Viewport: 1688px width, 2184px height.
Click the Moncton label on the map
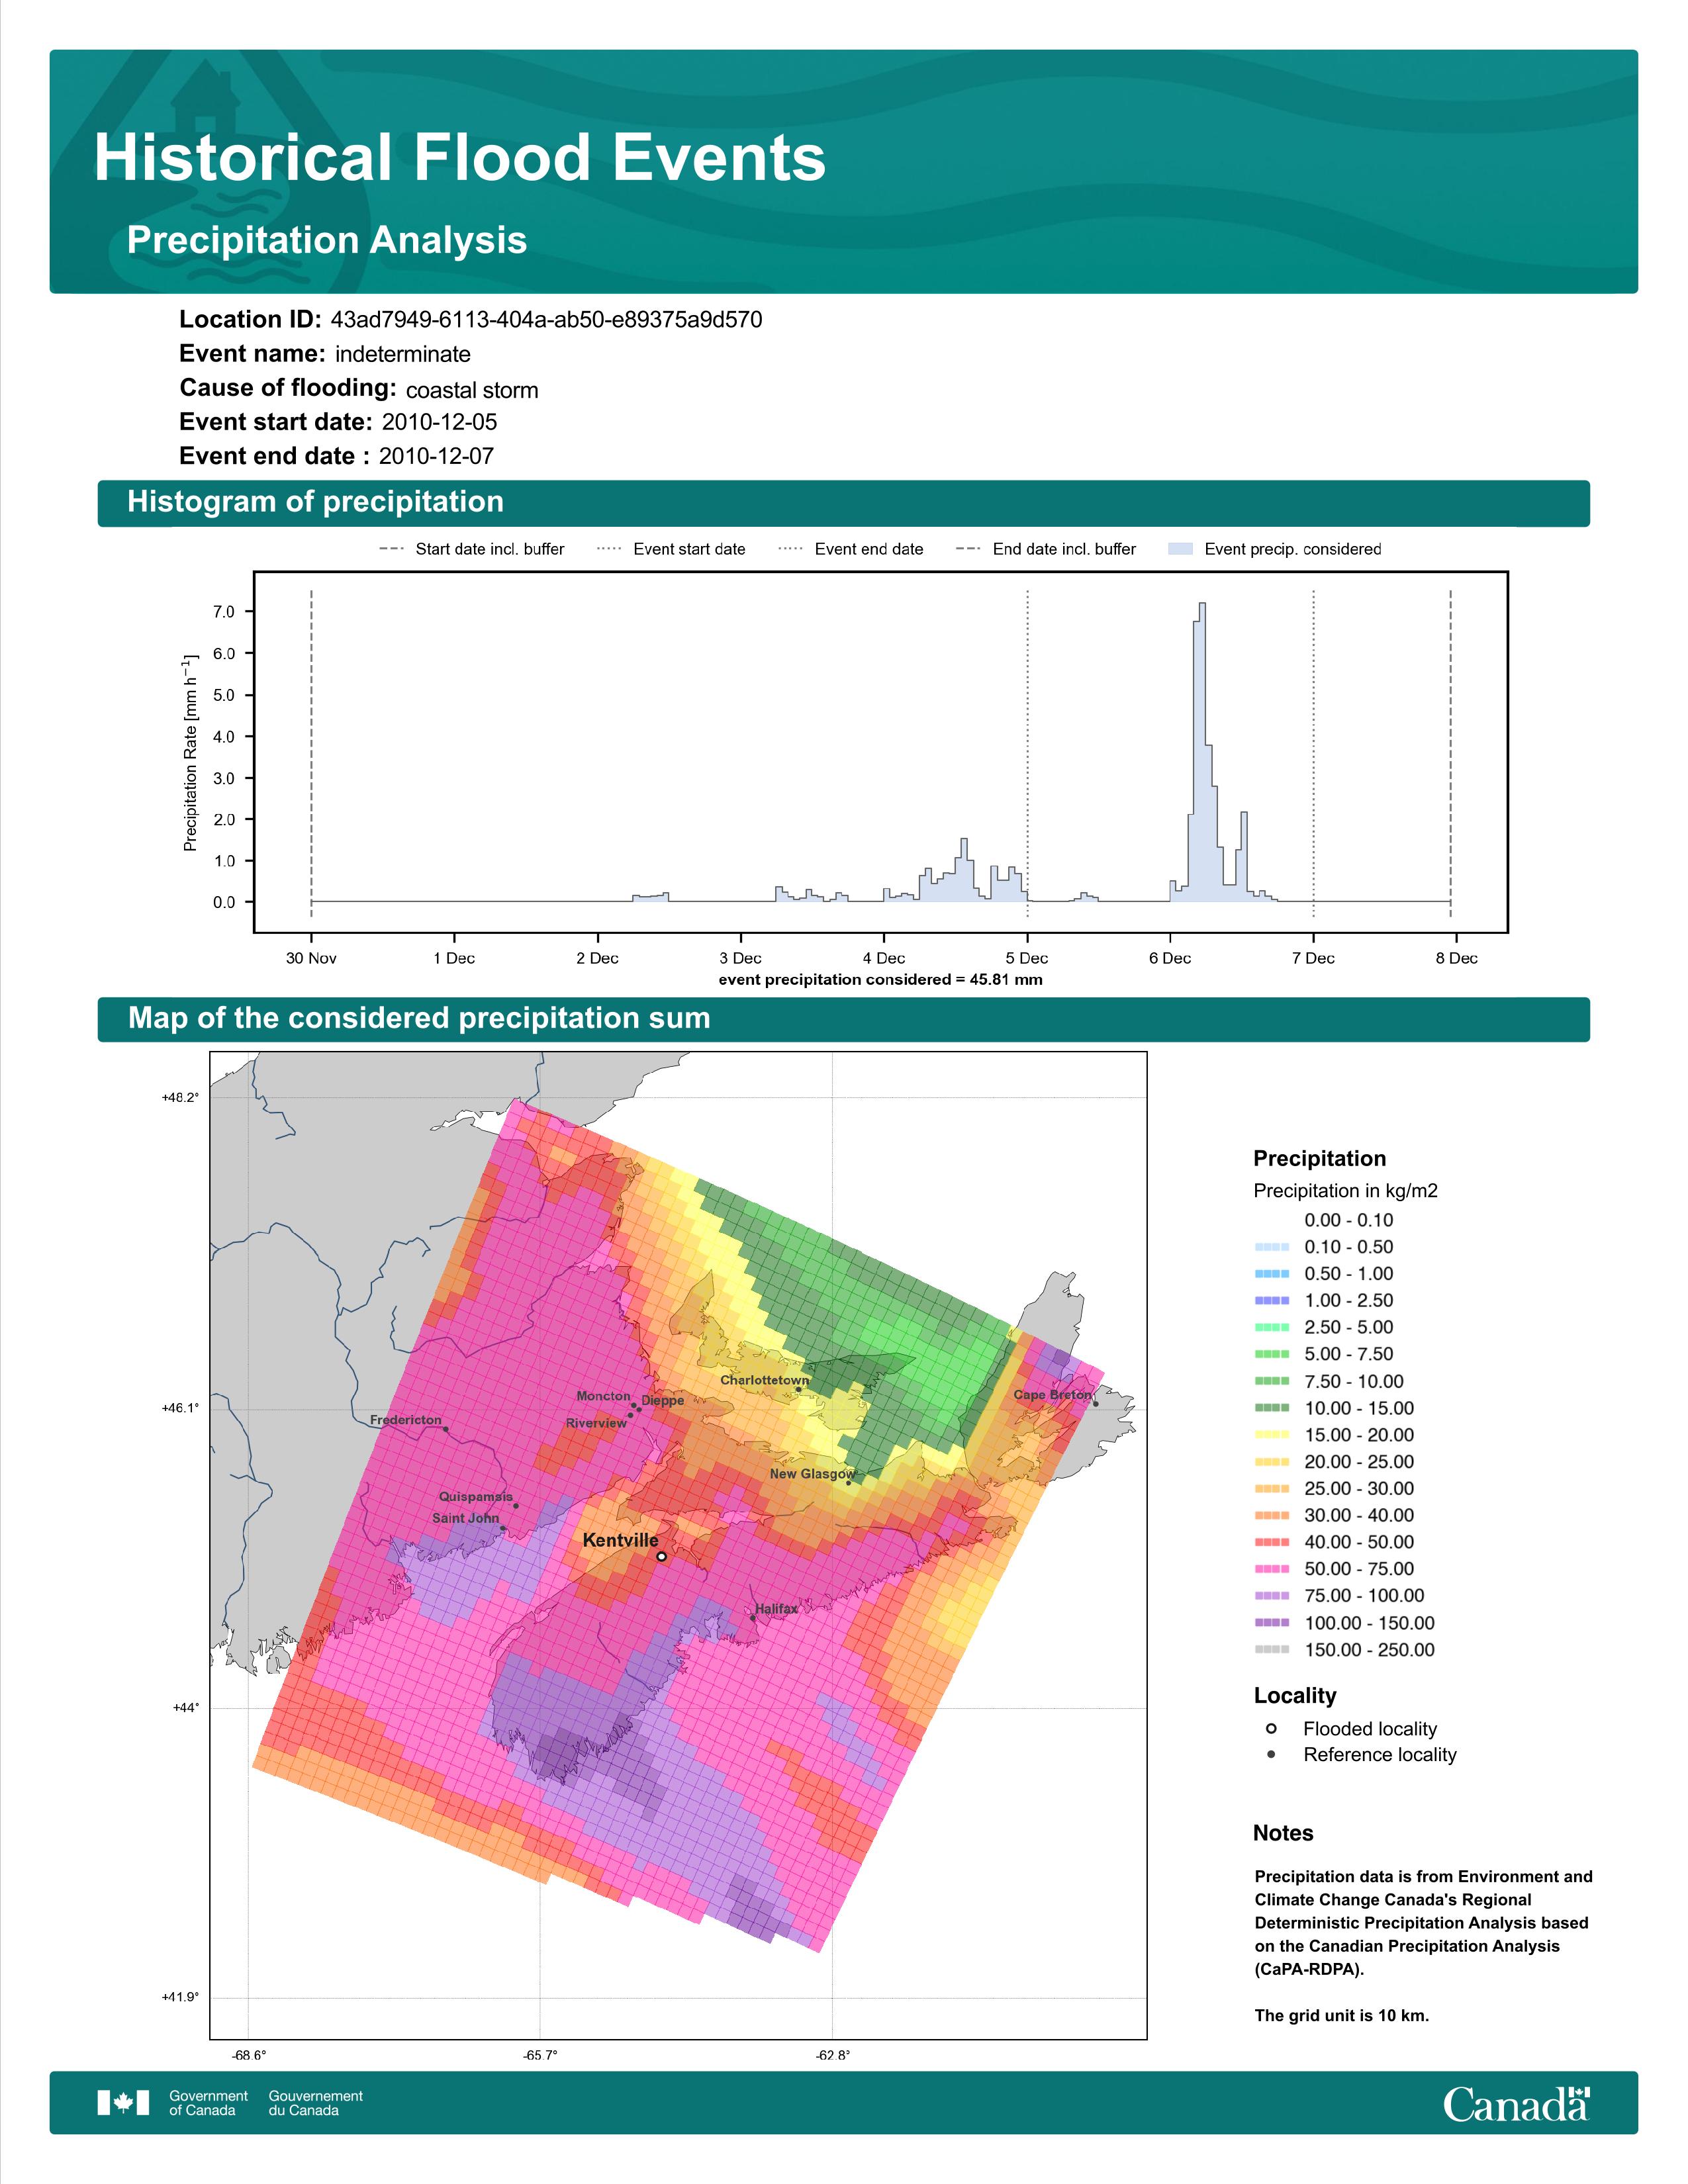click(x=603, y=1396)
